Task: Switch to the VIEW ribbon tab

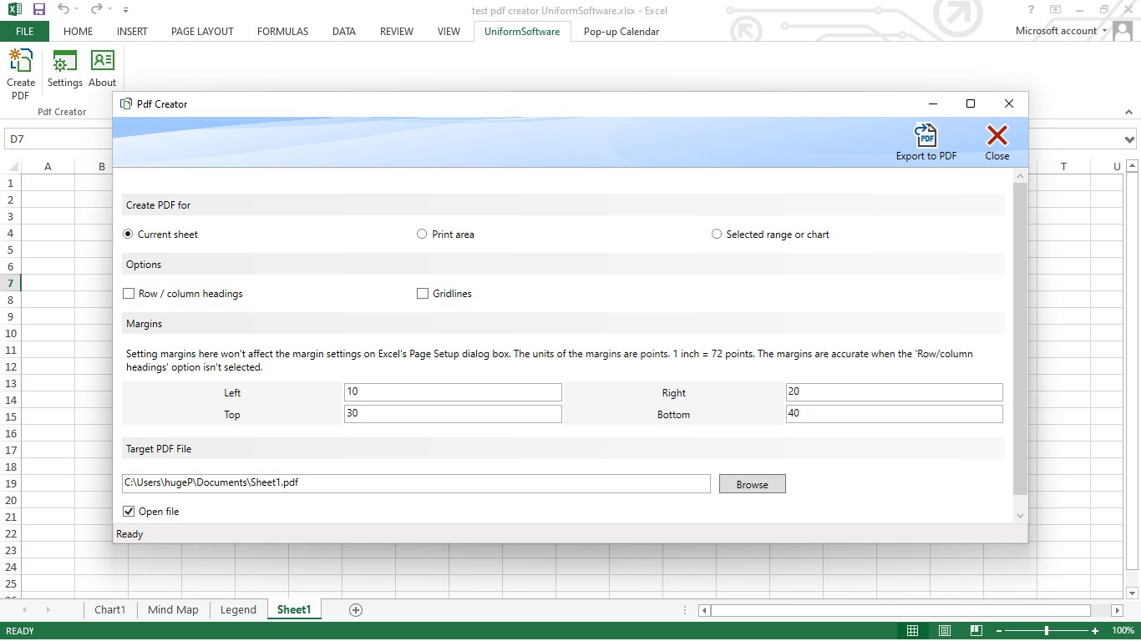Action: click(449, 32)
